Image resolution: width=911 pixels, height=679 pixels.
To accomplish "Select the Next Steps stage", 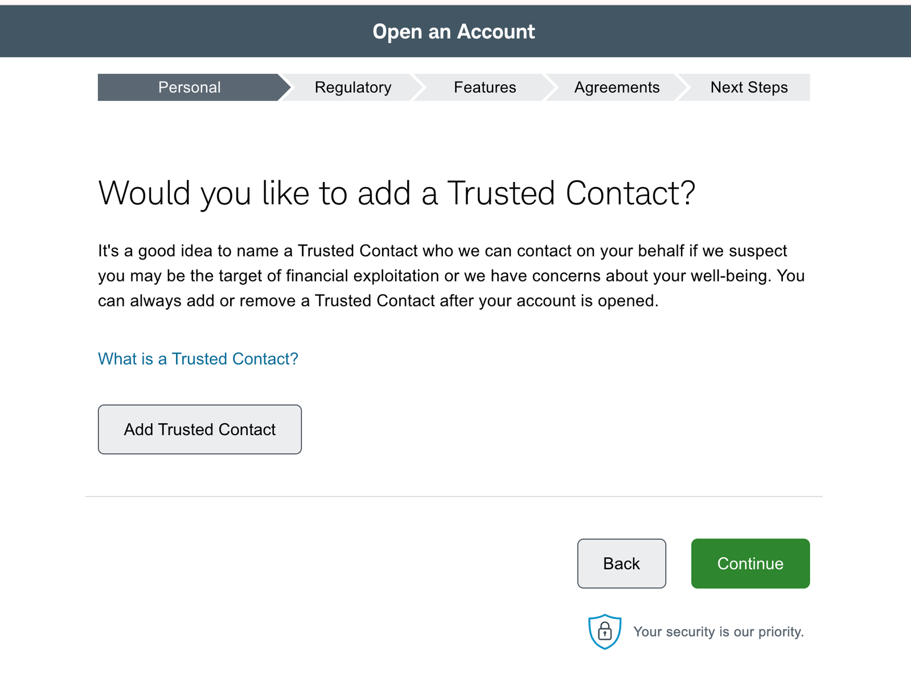I will point(749,88).
